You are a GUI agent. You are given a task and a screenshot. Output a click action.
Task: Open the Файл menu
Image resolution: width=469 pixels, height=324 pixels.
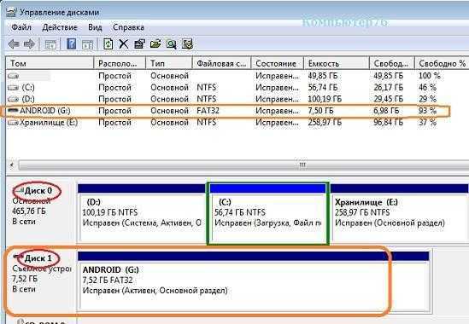21,27
